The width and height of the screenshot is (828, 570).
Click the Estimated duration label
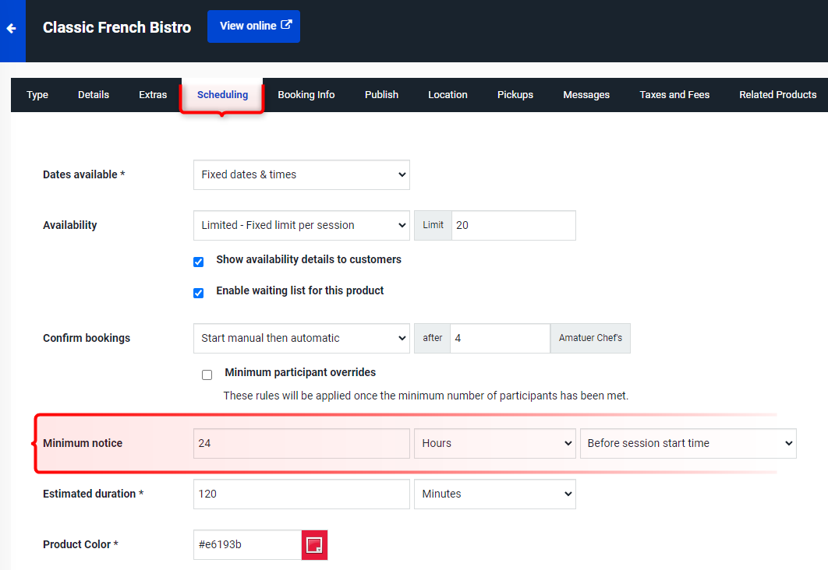coord(93,494)
